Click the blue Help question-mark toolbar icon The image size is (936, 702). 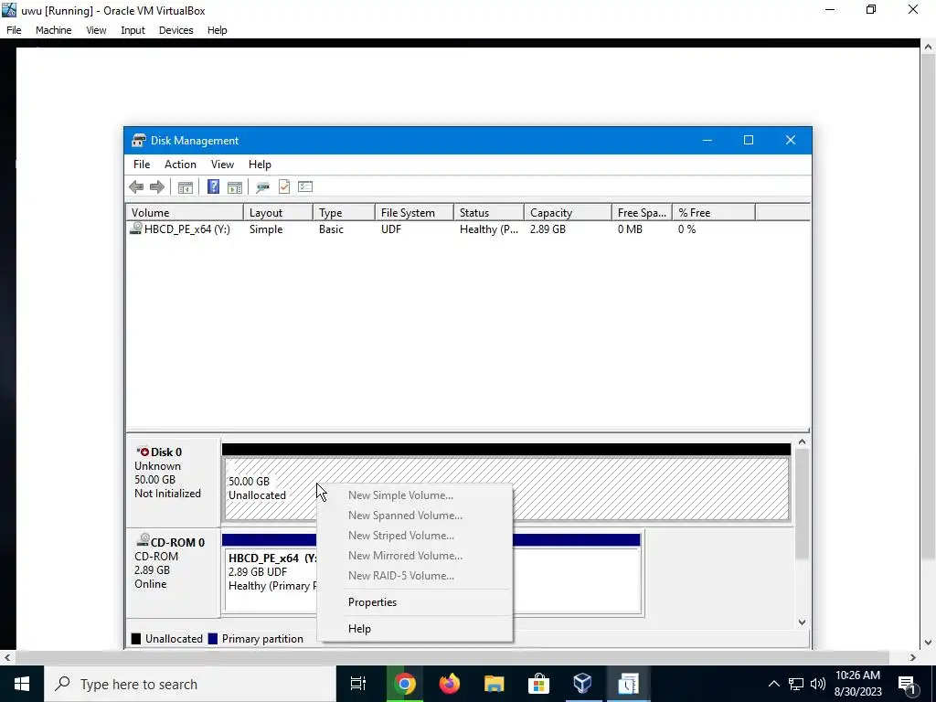click(x=213, y=186)
